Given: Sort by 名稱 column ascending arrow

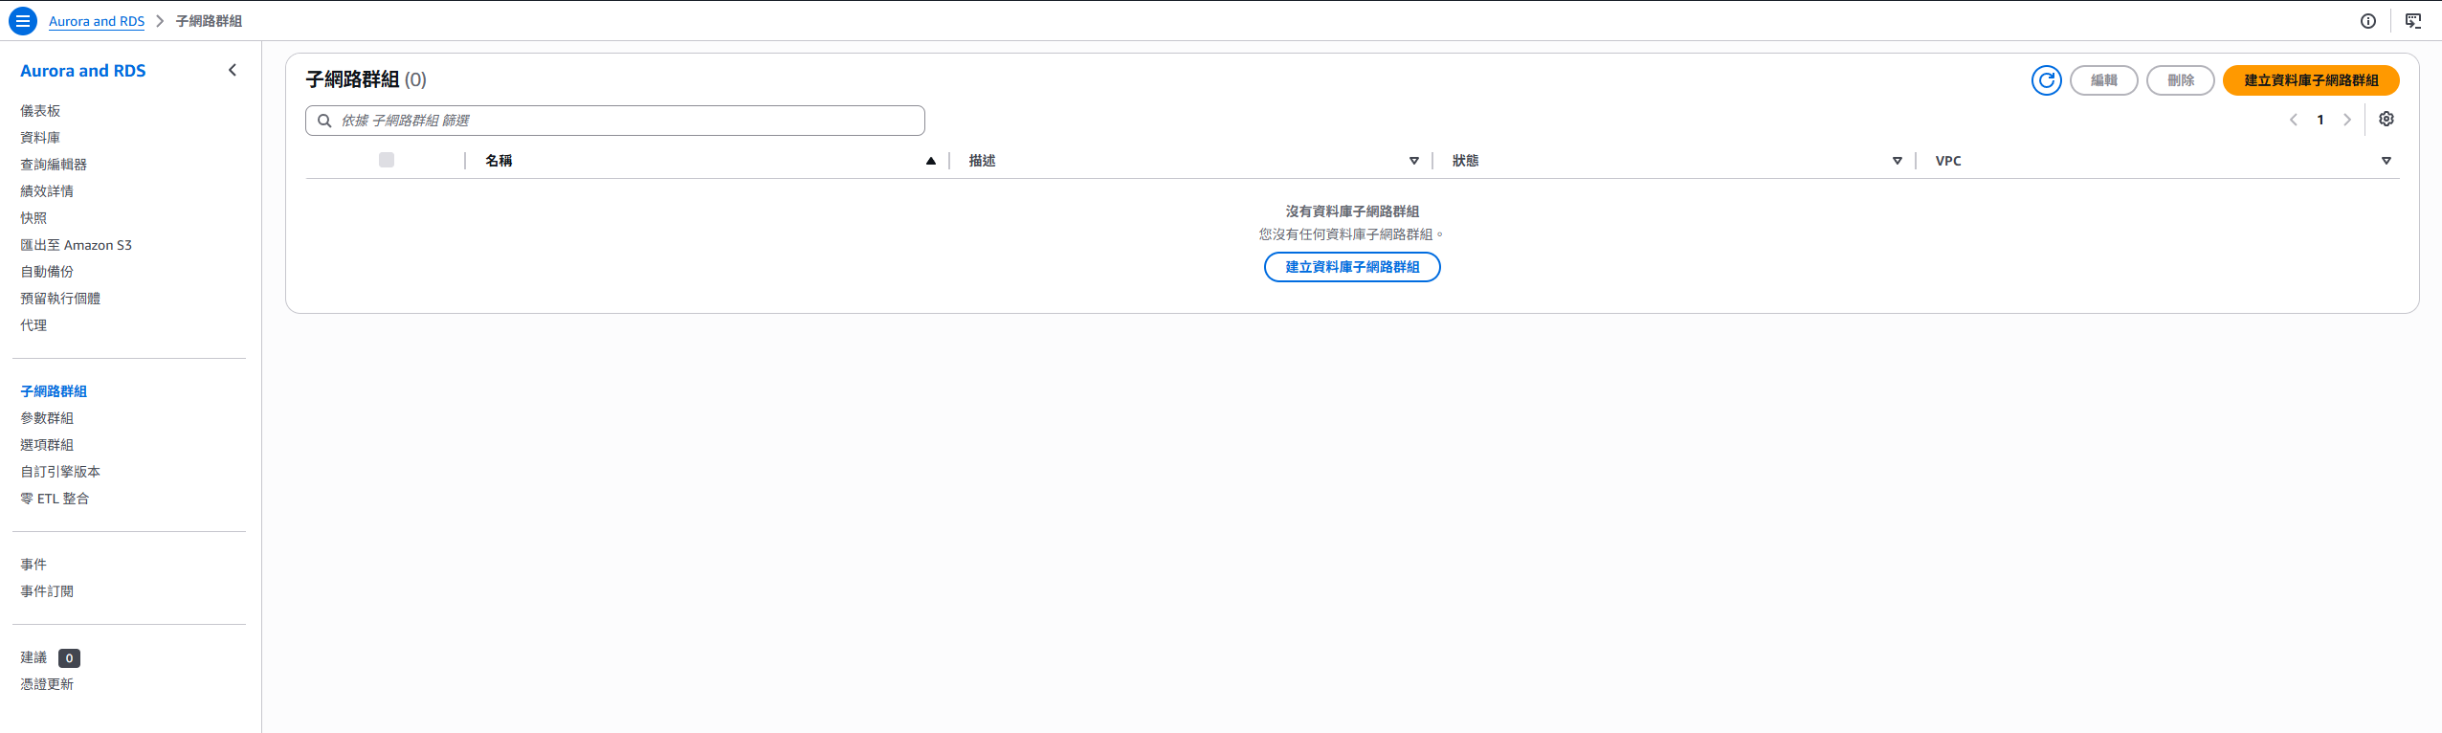Looking at the screenshot, I should (x=930, y=161).
